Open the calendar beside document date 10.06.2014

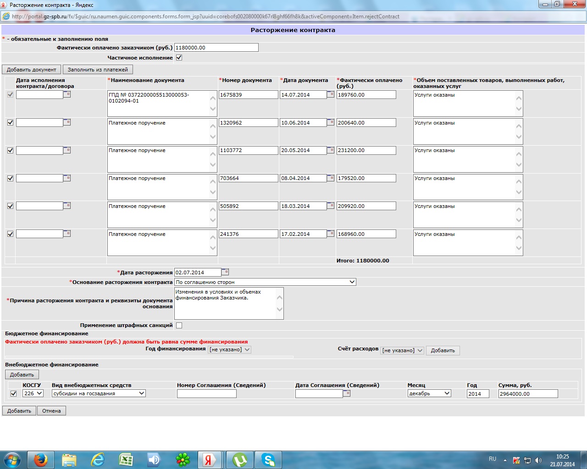tap(330, 122)
